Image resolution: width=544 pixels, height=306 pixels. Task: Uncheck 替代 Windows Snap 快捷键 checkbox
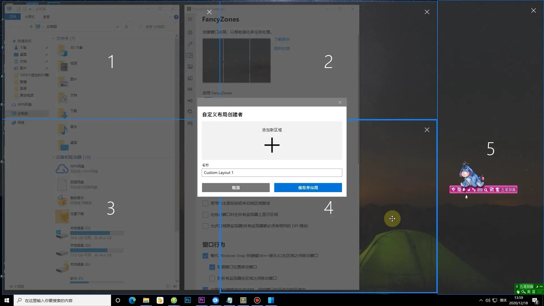coord(205,256)
